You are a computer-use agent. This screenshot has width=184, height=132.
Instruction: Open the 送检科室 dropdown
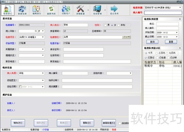pos(131,73)
